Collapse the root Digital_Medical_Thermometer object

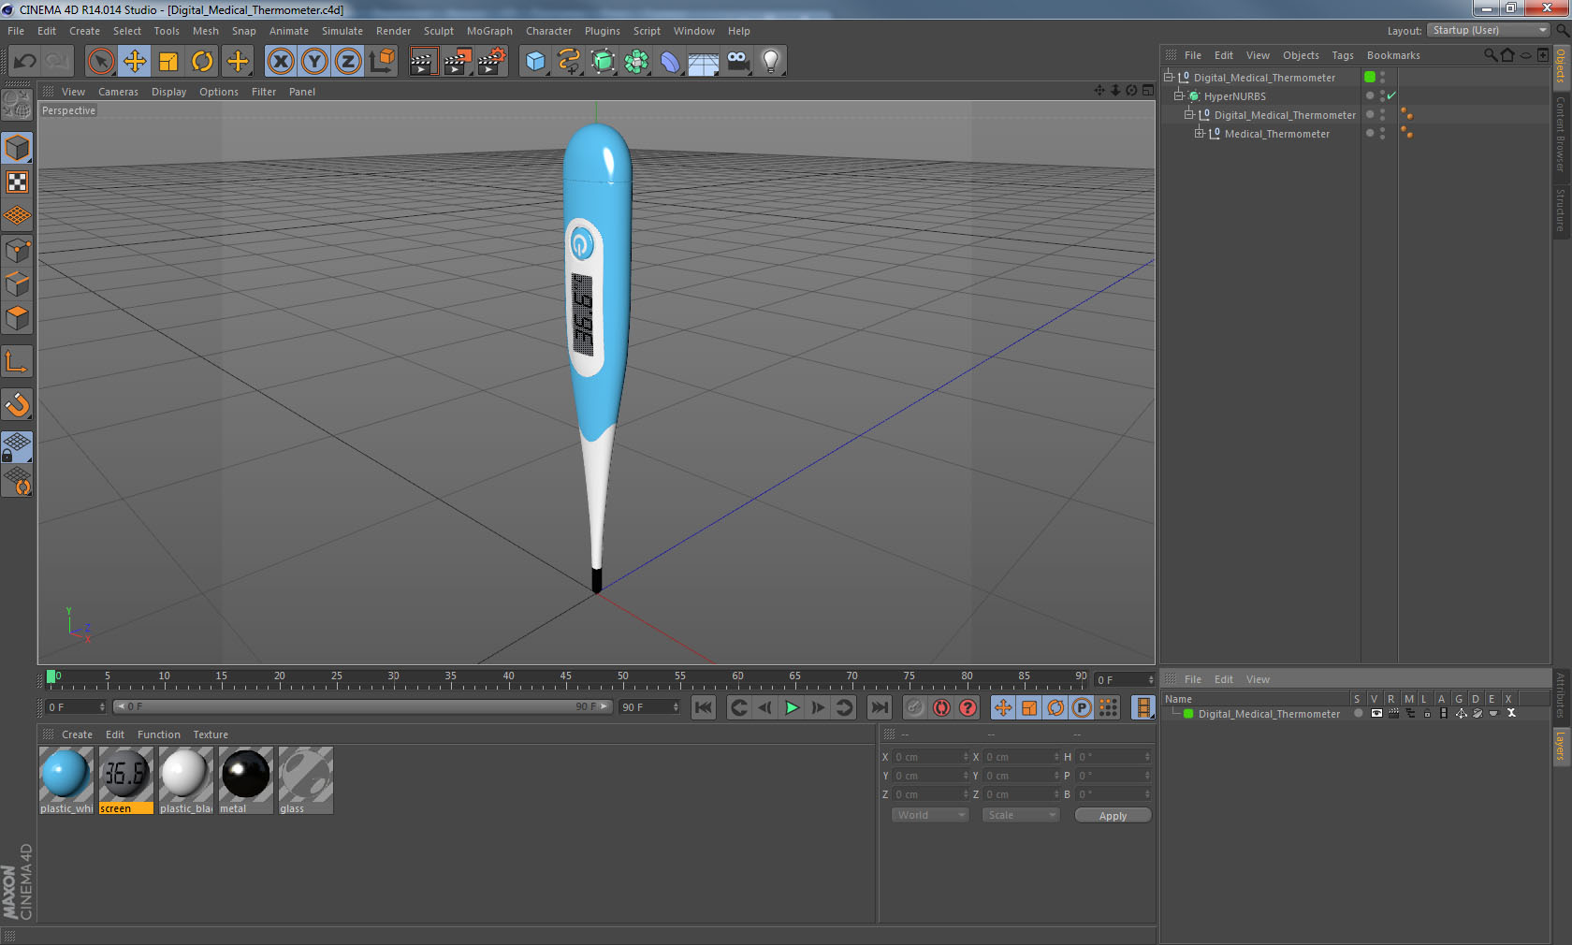pos(1169,77)
